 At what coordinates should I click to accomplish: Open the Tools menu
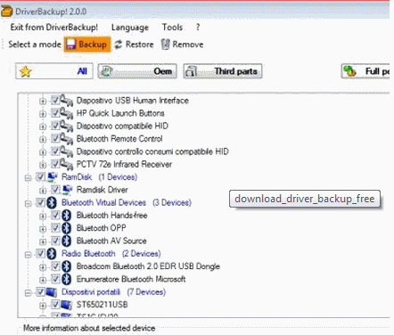pos(172,28)
